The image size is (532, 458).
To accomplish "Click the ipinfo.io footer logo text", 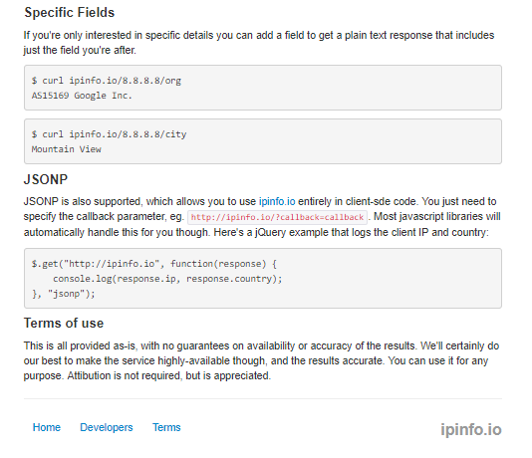I will [471, 429].
